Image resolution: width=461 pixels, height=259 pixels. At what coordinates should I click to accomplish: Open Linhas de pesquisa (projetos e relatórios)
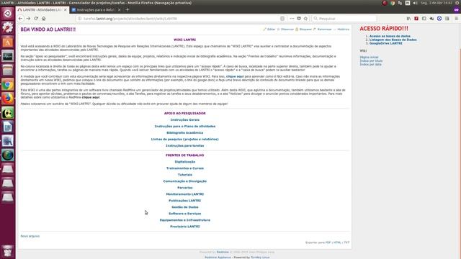(x=185, y=139)
